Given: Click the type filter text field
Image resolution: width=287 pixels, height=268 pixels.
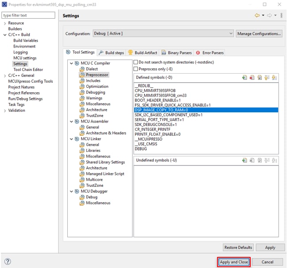Looking at the screenshot, I should click(29, 16).
